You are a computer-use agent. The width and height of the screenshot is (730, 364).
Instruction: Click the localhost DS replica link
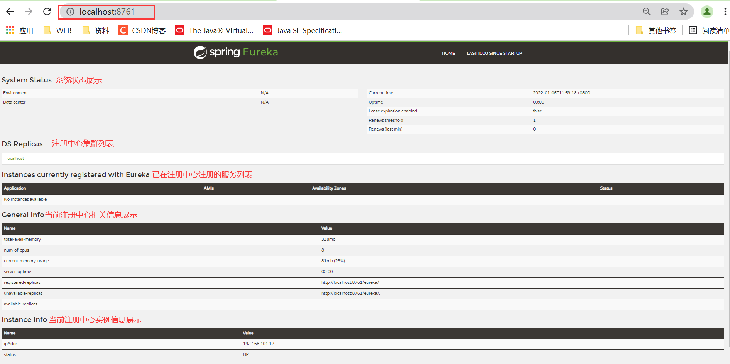point(15,158)
